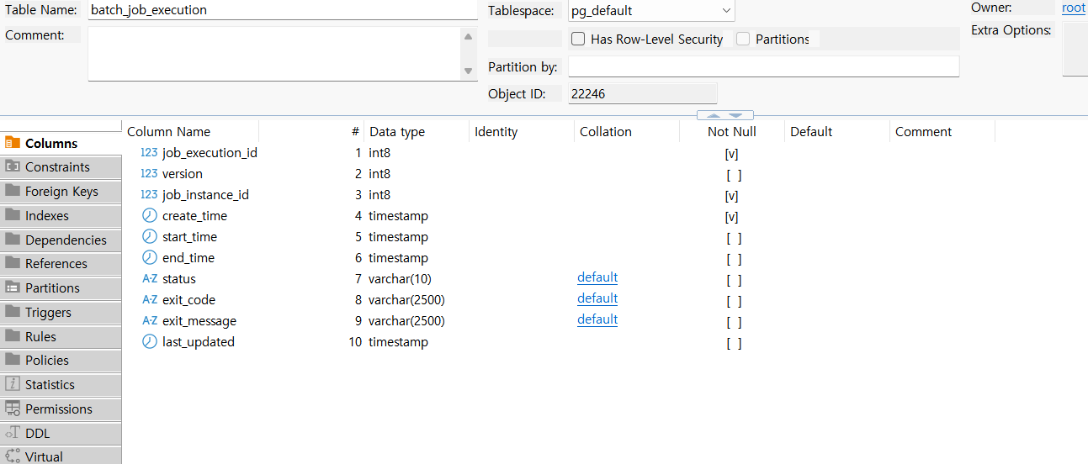
Task: Enable Has Row-Level Security checkbox
Action: [x=578, y=39]
